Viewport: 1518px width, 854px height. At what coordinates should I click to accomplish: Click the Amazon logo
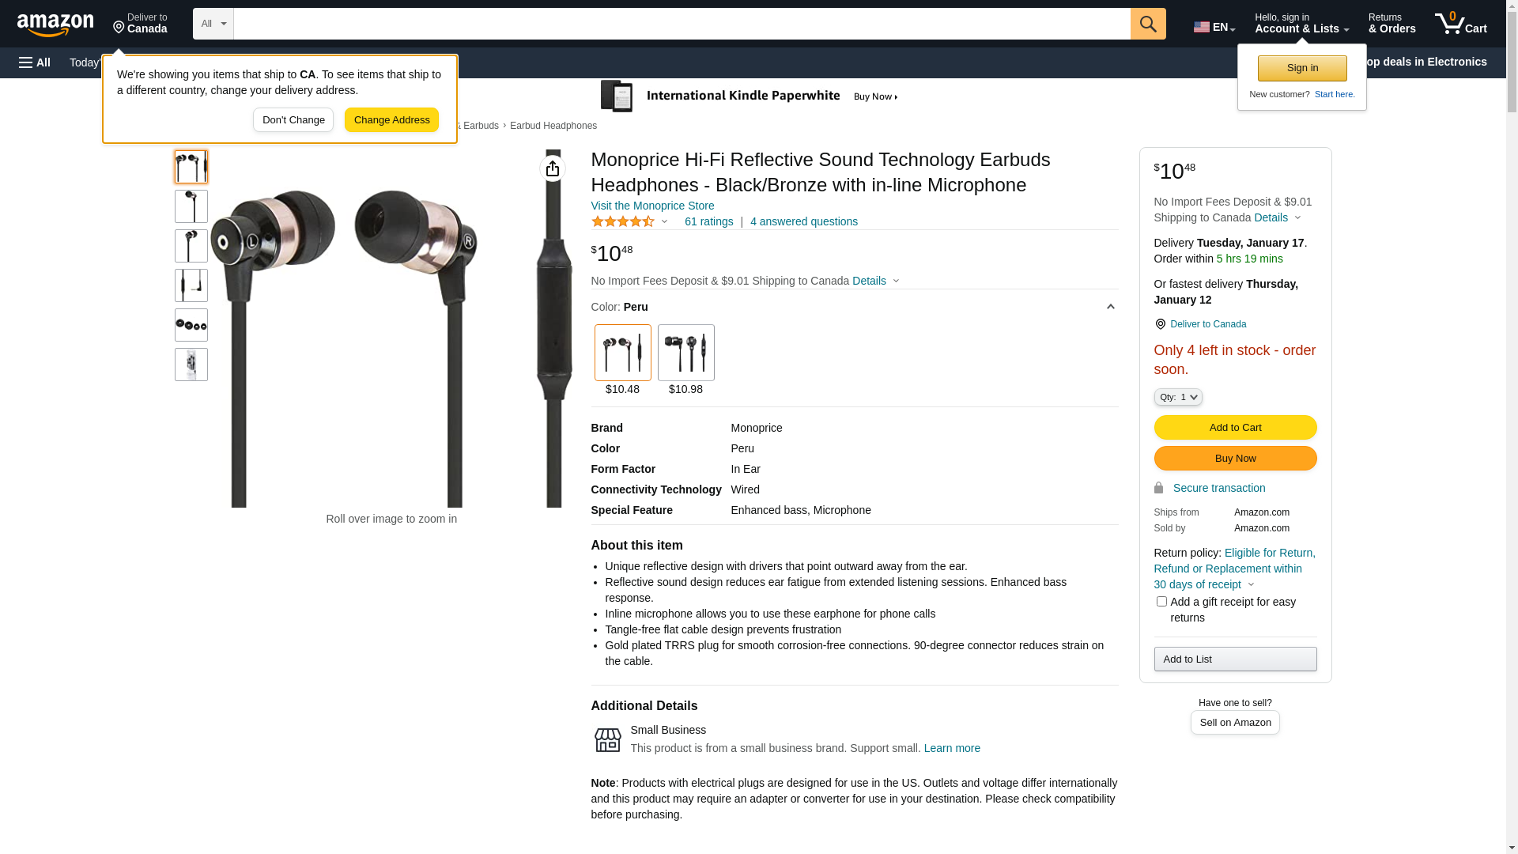(55, 25)
